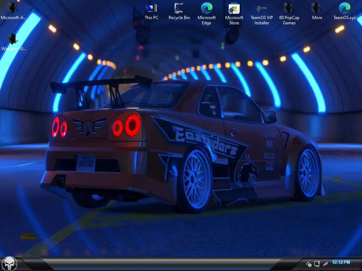
Task: Open the network tray icon
Action: 317,264
